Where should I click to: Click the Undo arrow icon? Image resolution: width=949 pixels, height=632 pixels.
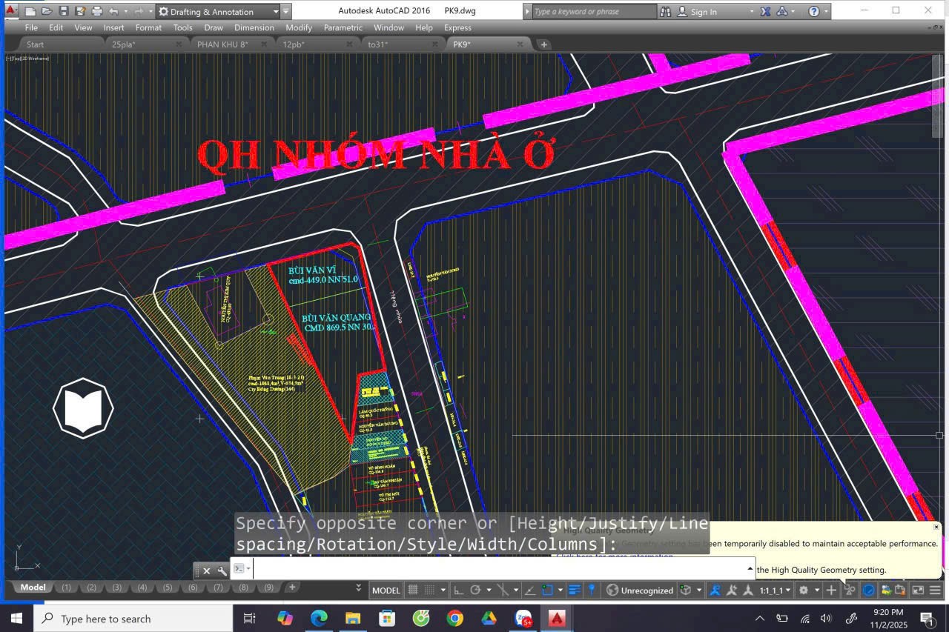pyautogui.click(x=113, y=11)
